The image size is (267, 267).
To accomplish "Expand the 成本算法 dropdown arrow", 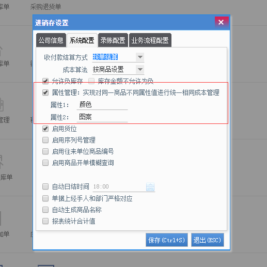I will 140,69.
